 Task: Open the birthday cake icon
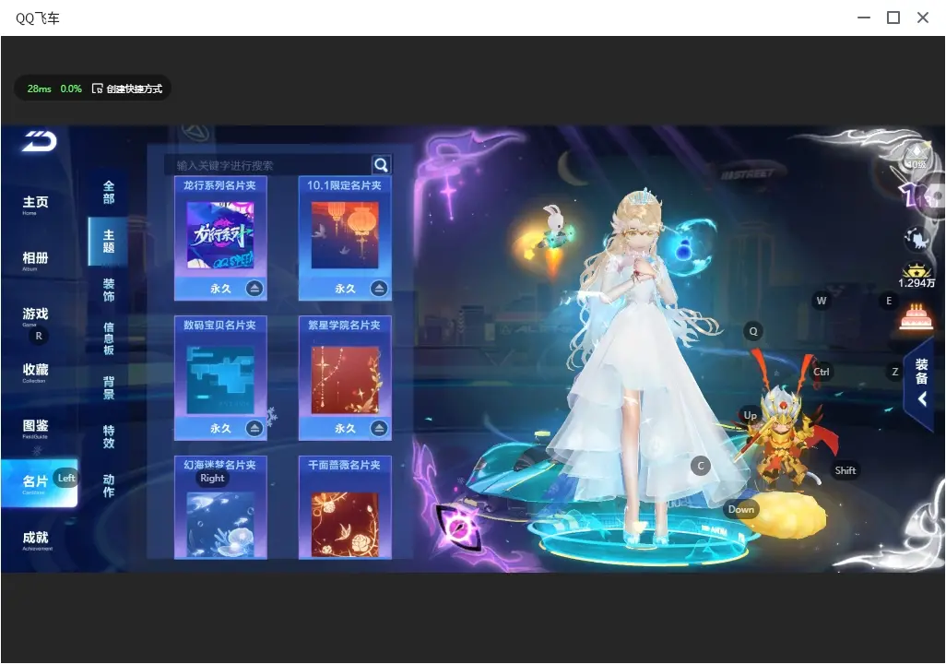pos(916,317)
